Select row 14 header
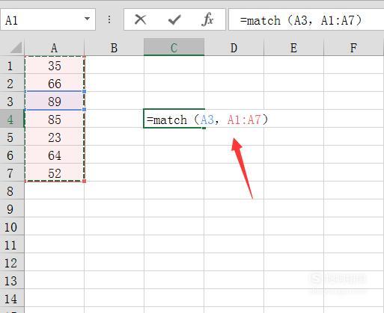 12,299
